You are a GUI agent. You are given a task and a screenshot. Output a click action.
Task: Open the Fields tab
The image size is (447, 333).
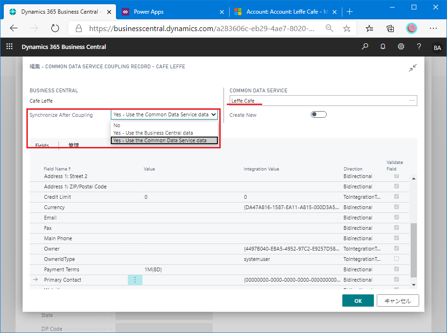point(42,145)
